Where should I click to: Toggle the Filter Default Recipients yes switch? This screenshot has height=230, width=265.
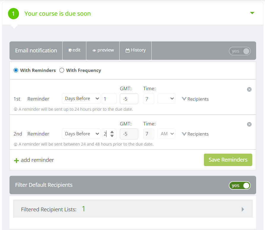[240, 186]
